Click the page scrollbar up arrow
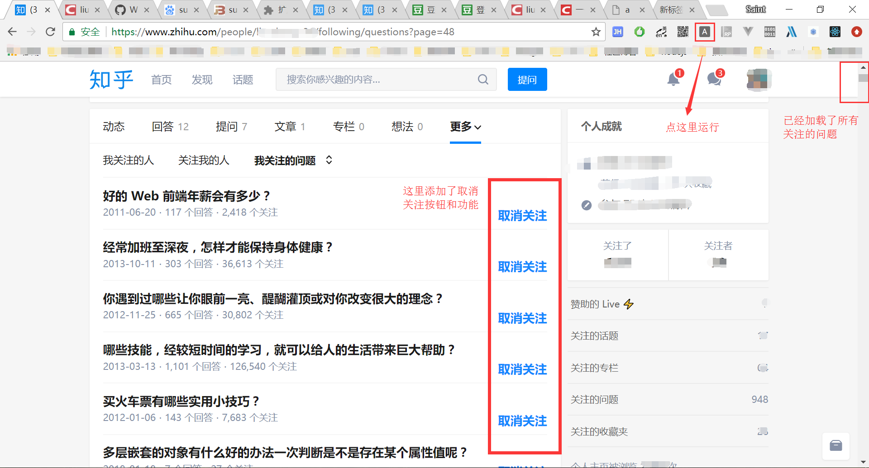 tap(863, 67)
